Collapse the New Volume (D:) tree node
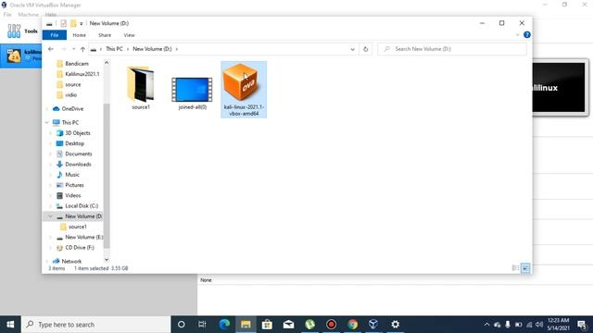 click(x=50, y=216)
